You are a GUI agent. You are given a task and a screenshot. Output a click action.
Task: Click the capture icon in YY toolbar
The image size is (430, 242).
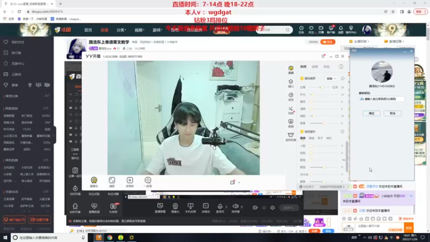[112, 180]
